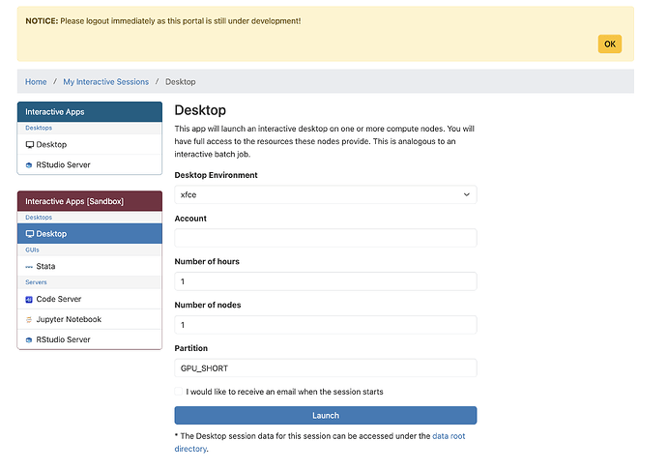667x470 pixels.
Task: Click the Partition field showing GPU_SHORT
Action: (x=326, y=367)
